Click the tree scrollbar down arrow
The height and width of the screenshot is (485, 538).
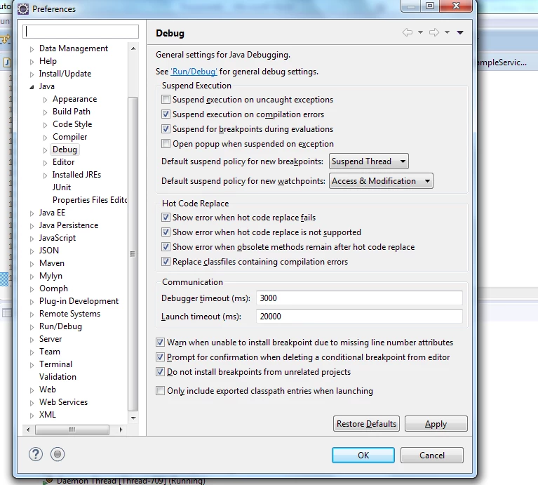(x=133, y=418)
